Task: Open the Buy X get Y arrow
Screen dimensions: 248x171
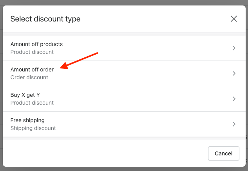Action: point(234,99)
